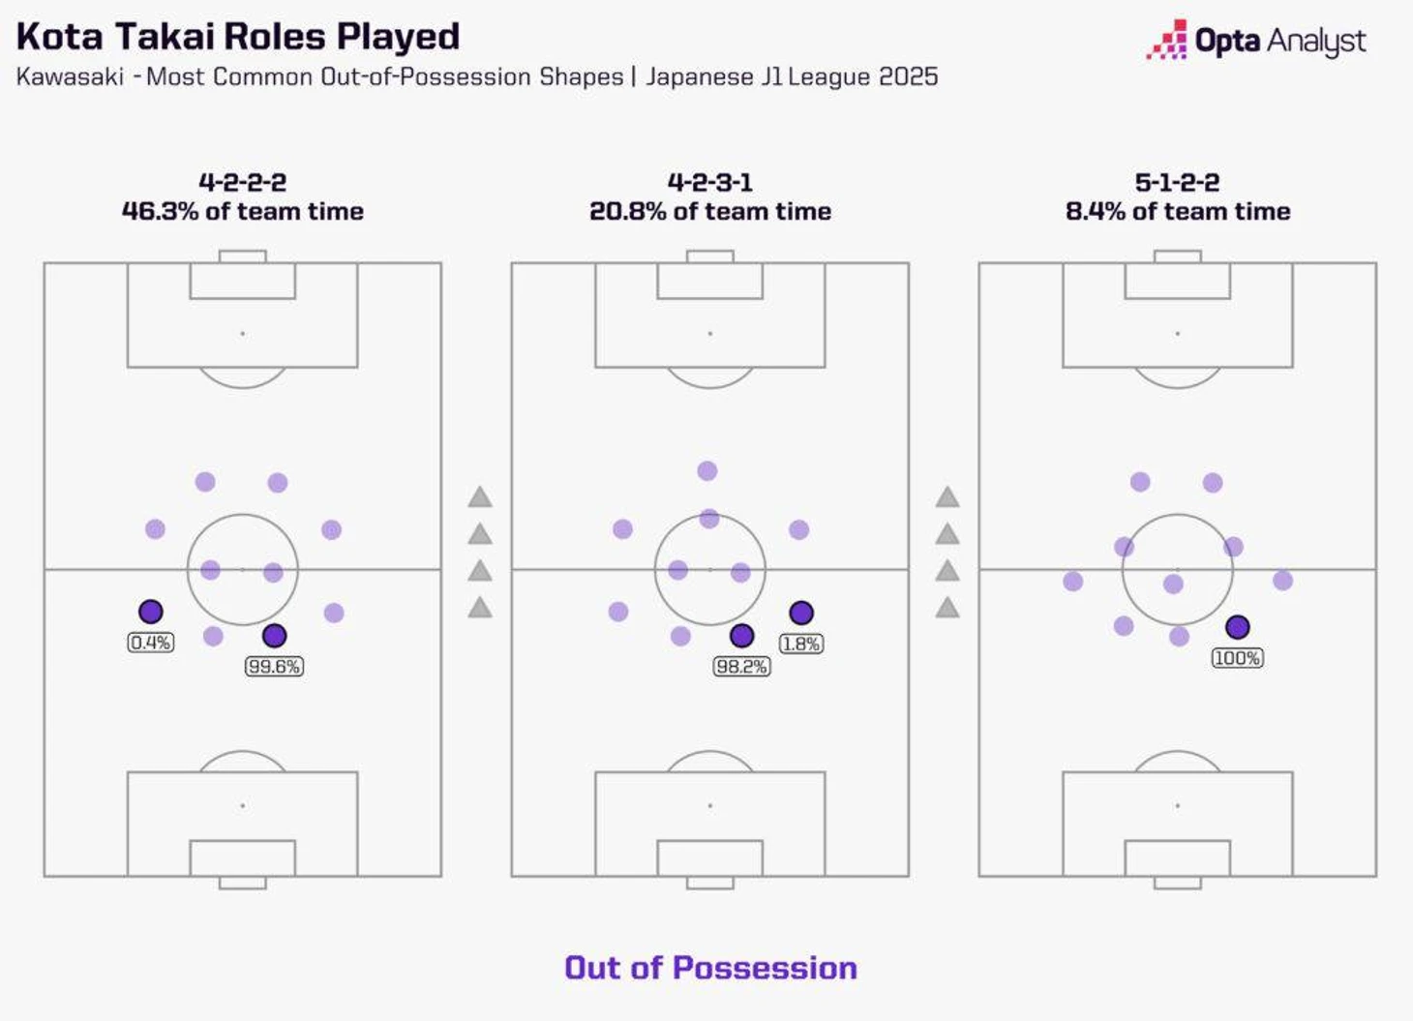Click the 46.3% of team time text
Viewport: 1413px width, 1021px height.
[243, 212]
